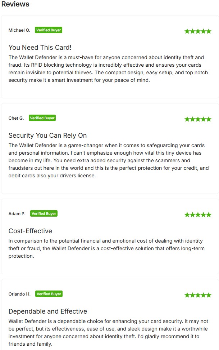Click the 'Cost-Effective' review title
The width and height of the screenshot is (219, 350).
point(30,231)
